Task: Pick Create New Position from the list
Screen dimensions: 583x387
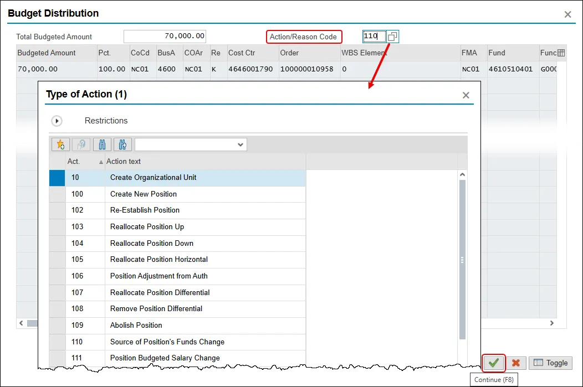Action: [x=144, y=194]
